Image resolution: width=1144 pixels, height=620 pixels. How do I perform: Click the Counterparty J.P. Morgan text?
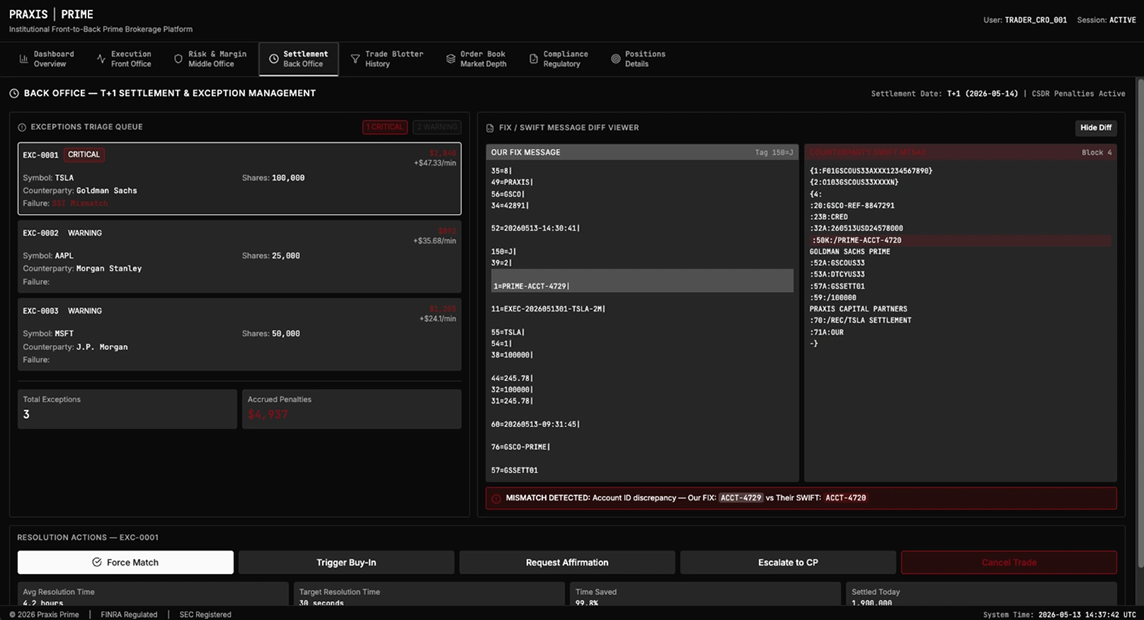click(x=102, y=347)
